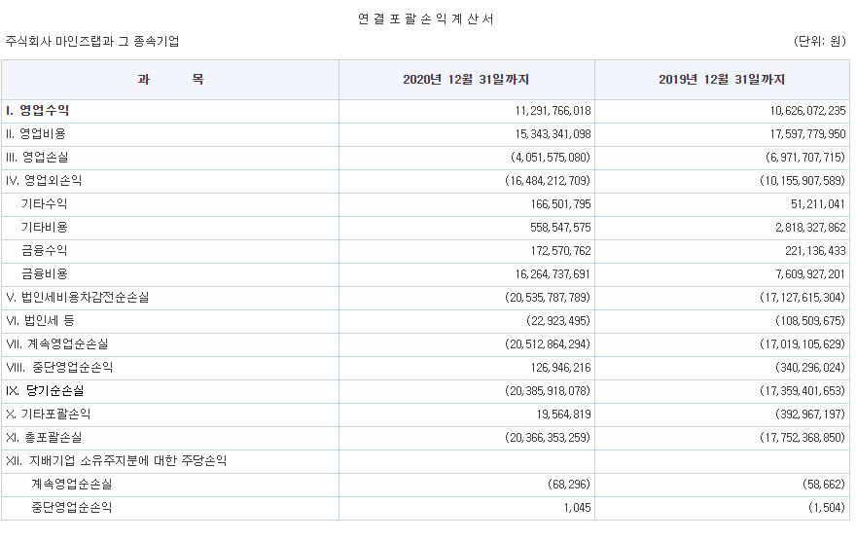The image size is (856, 541).
Task: Select row label IX. 당기순손실
Action: pyautogui.click(x=46, y=391)
